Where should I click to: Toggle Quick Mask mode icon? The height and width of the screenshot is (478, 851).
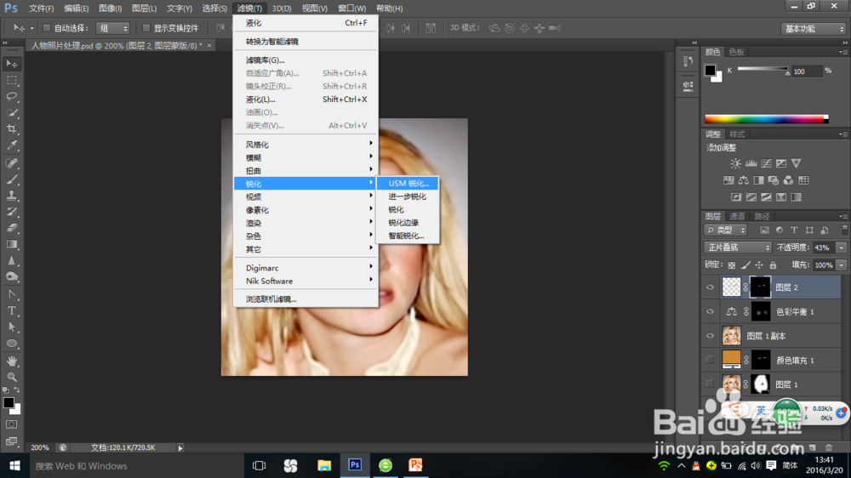pyautogui.click(x=12, y=424)
